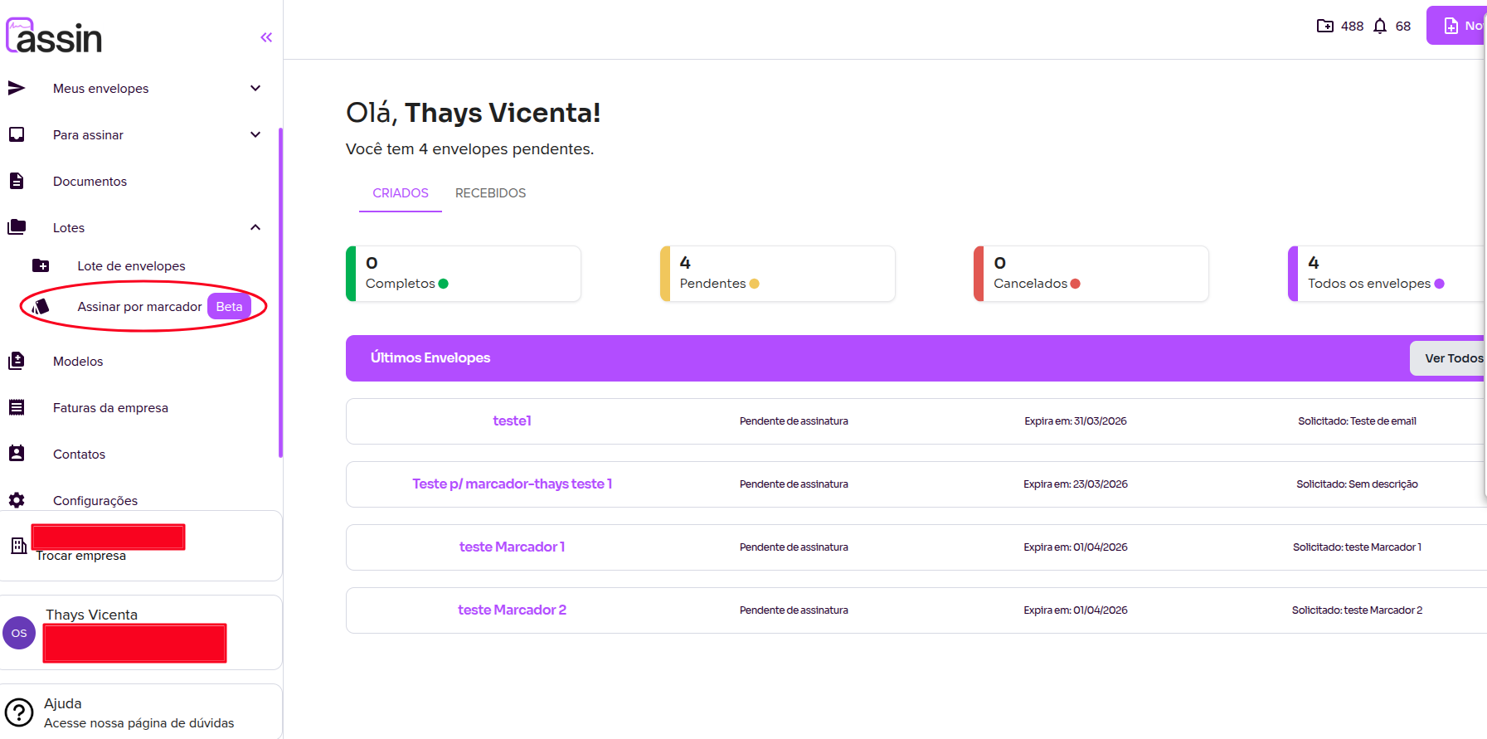Screen dimensions: 1487x739
Task: Click the Documentos file icon
Action: click(x=17, y=181)
